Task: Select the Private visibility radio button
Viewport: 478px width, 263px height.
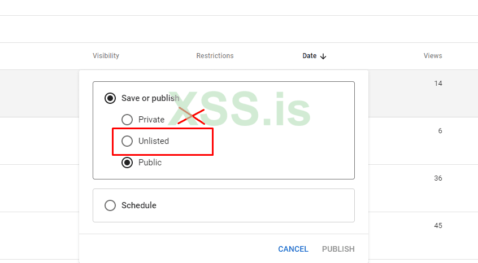Action: (x=127, y=120)
